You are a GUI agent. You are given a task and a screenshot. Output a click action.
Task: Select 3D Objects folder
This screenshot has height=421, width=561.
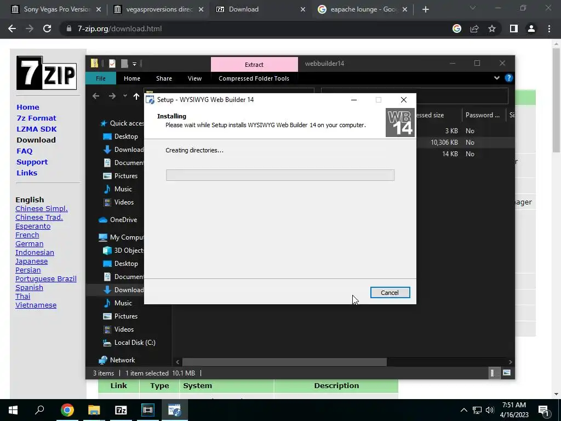(123, 251)
